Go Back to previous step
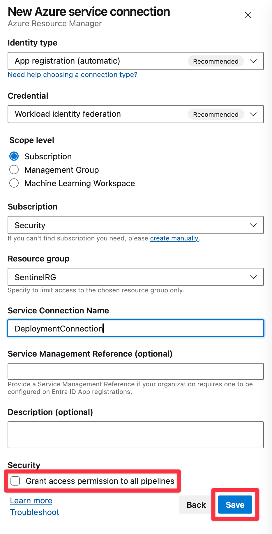272x534 pixels. click(x=196, y=505)
